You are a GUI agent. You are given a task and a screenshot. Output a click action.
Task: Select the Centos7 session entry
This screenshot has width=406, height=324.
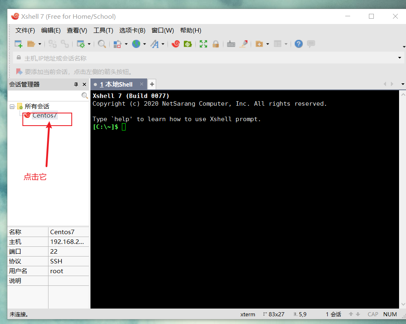click(x=44, y=115)
